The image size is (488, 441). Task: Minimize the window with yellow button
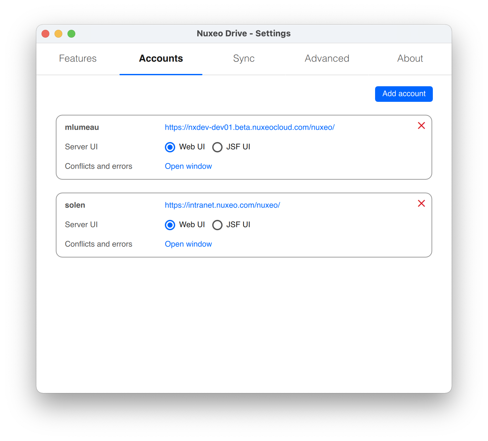click(x=58, y=34)
